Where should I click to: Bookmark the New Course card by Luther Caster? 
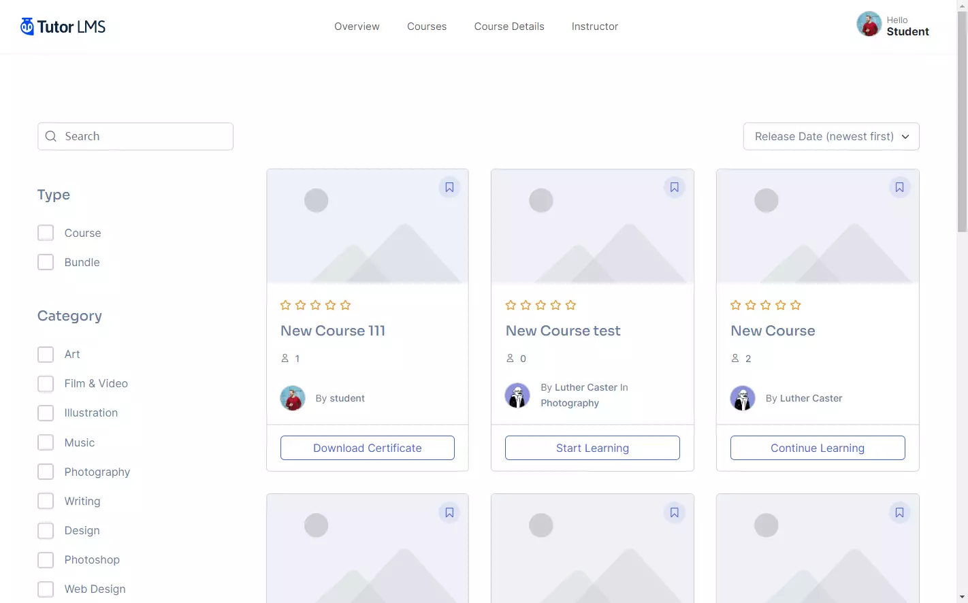899,187
